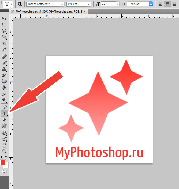Choose the Rectangular Marquee tool

click(x=4, y=24)
